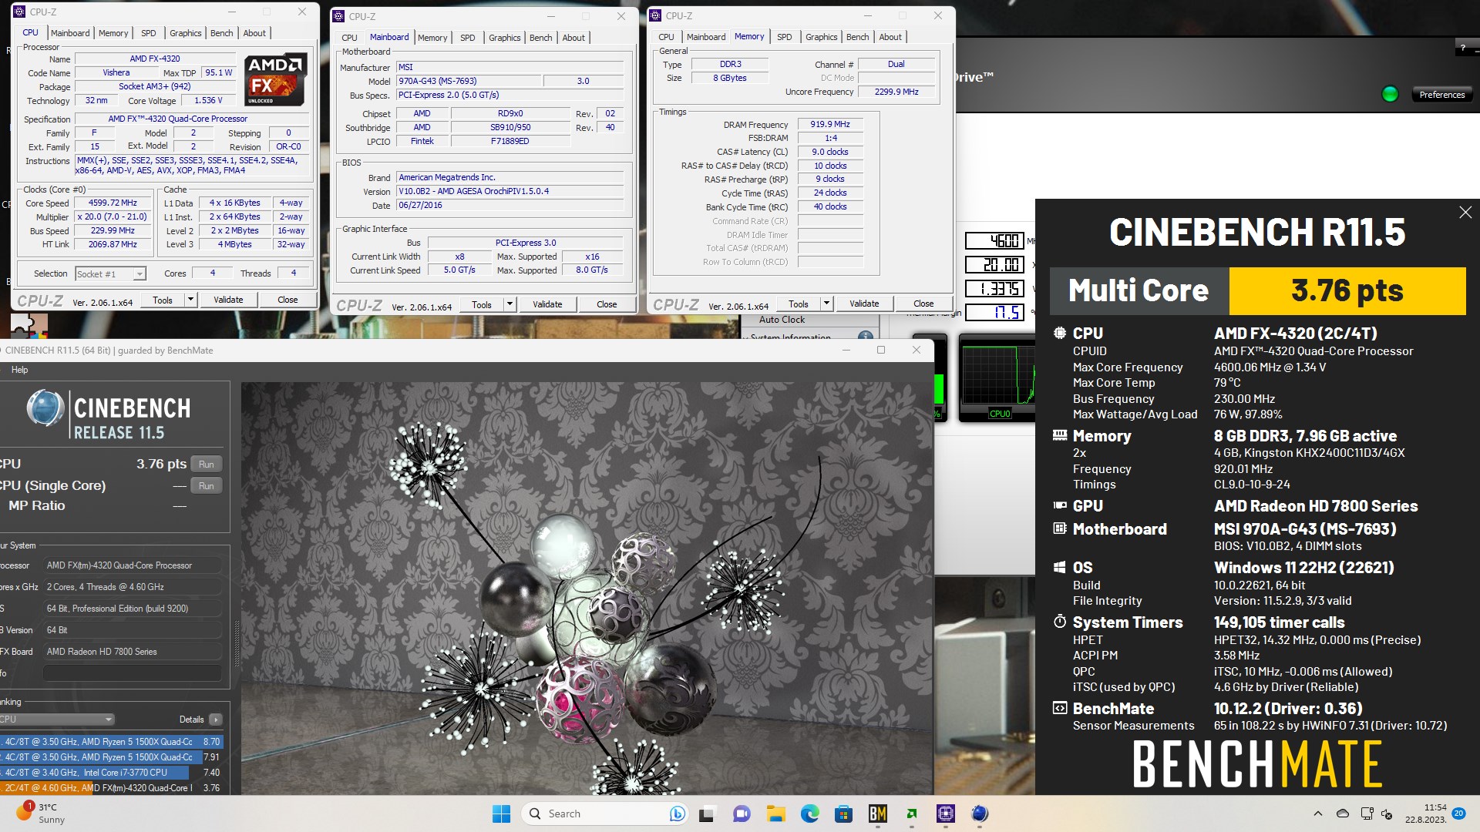
Task: Click Close in the CPU-Z Mainboard window
Action: pos(607,304)
